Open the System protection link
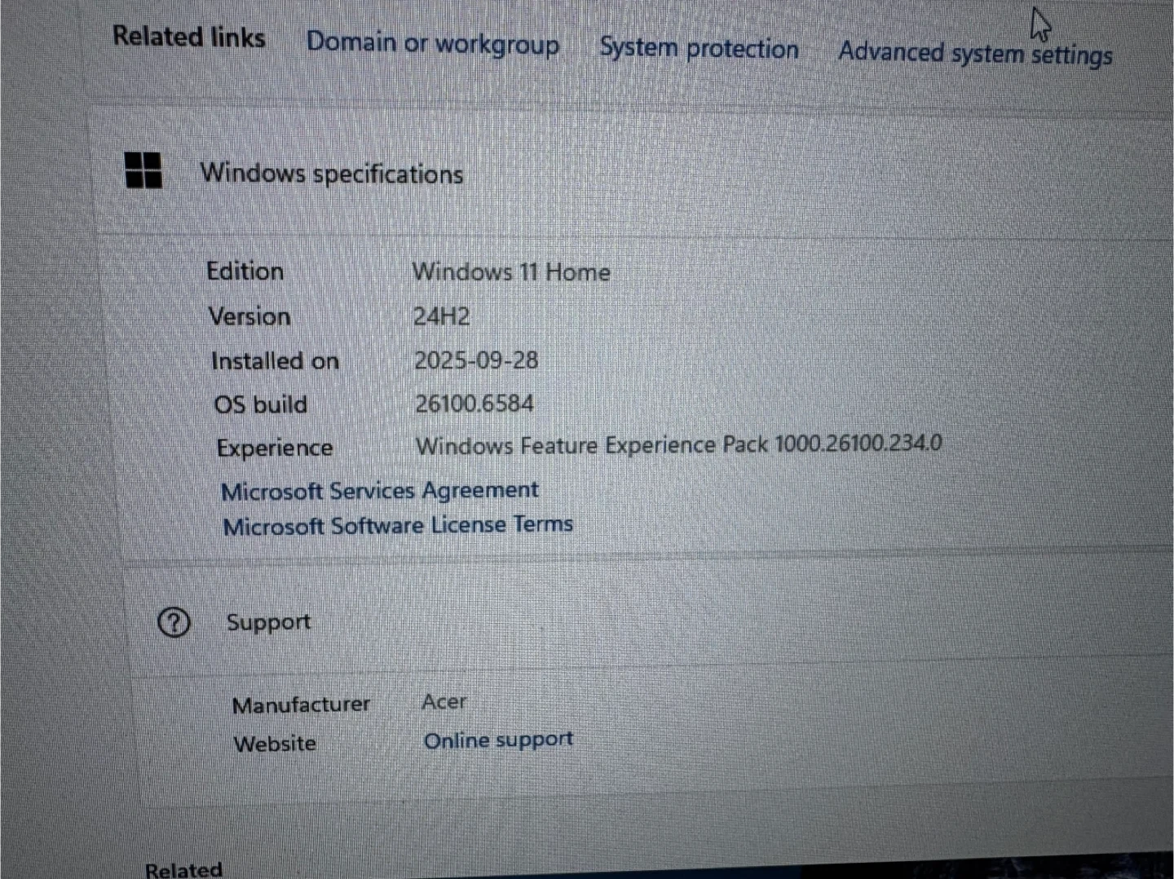Screen dimensions: 1174x879 699,49
